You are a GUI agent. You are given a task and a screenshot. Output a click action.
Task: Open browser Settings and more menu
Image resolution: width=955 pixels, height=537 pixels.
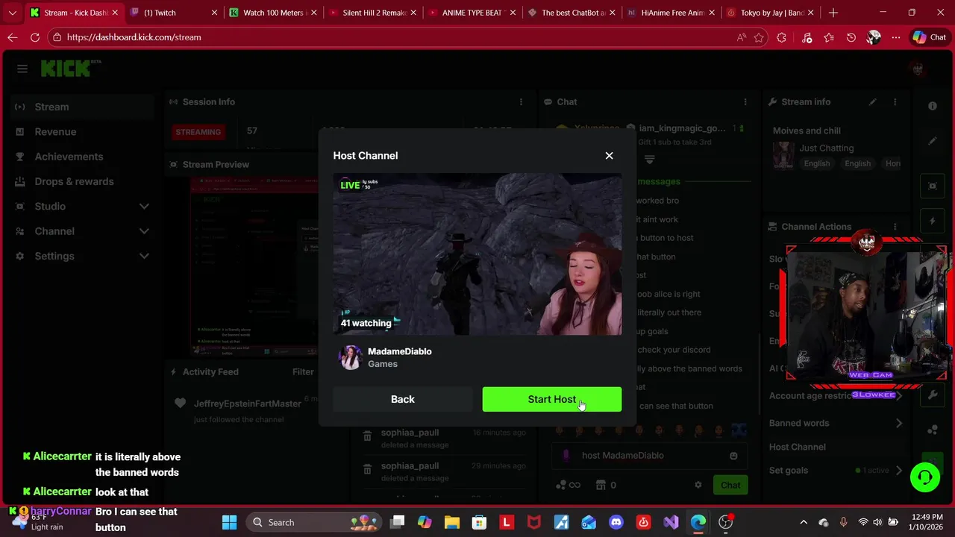click(895, 37)
